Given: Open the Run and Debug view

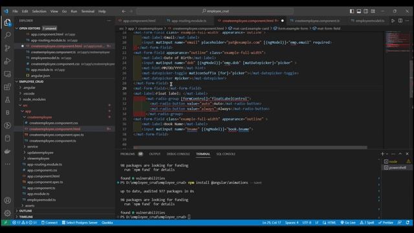Looking at the screenshot, I should coord(7,61).
